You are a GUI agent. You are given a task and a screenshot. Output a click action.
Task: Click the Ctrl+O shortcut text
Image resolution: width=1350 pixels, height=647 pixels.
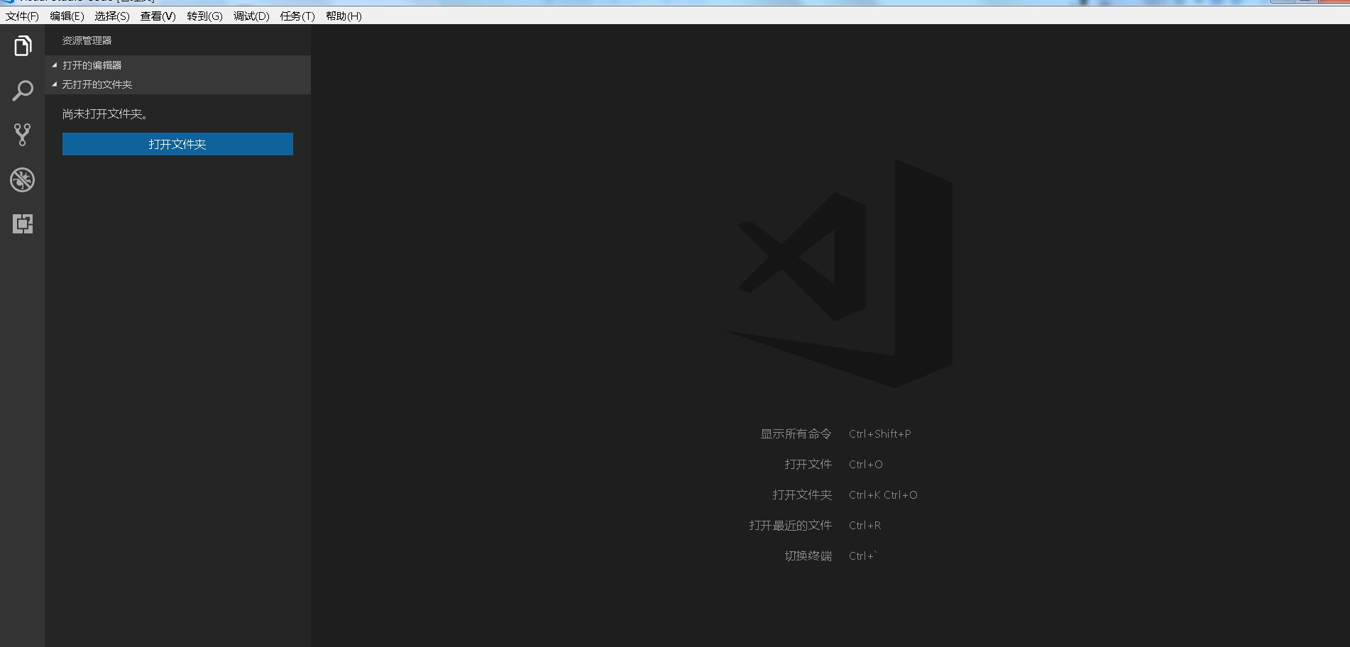[x=866, y=464]
